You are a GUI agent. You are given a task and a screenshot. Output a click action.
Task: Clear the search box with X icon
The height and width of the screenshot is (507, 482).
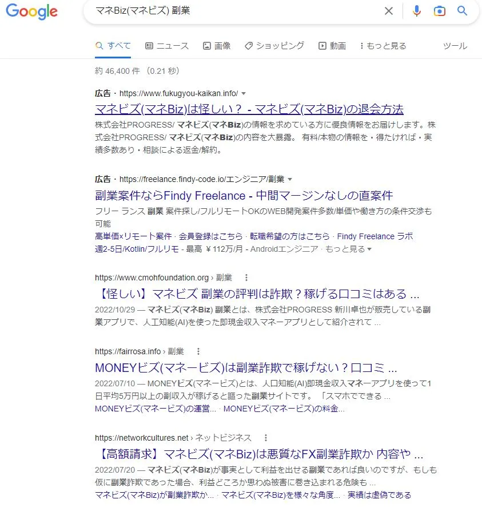(389, 11)
